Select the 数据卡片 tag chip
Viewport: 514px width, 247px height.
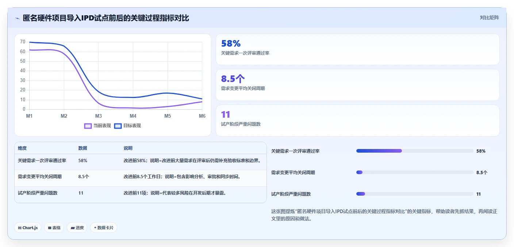coord(104,228)
